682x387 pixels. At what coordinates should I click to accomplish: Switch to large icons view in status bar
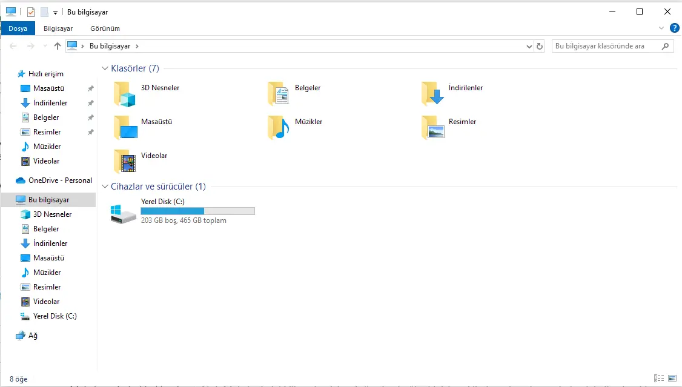[x=672, y=379]
